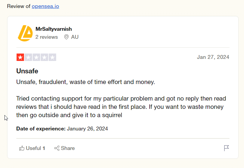244x168 pixels.
Task: Open the opensea.io link
Action: click(45, 6)
